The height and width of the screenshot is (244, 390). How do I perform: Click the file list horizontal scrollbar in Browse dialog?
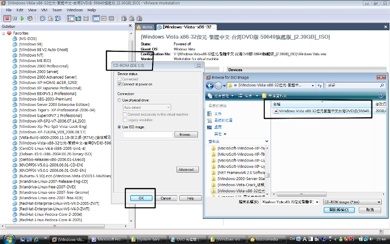(301, 194)
